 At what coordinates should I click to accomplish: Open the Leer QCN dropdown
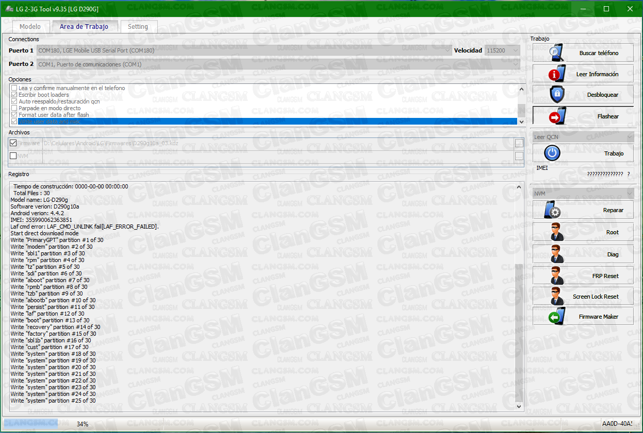583,137
